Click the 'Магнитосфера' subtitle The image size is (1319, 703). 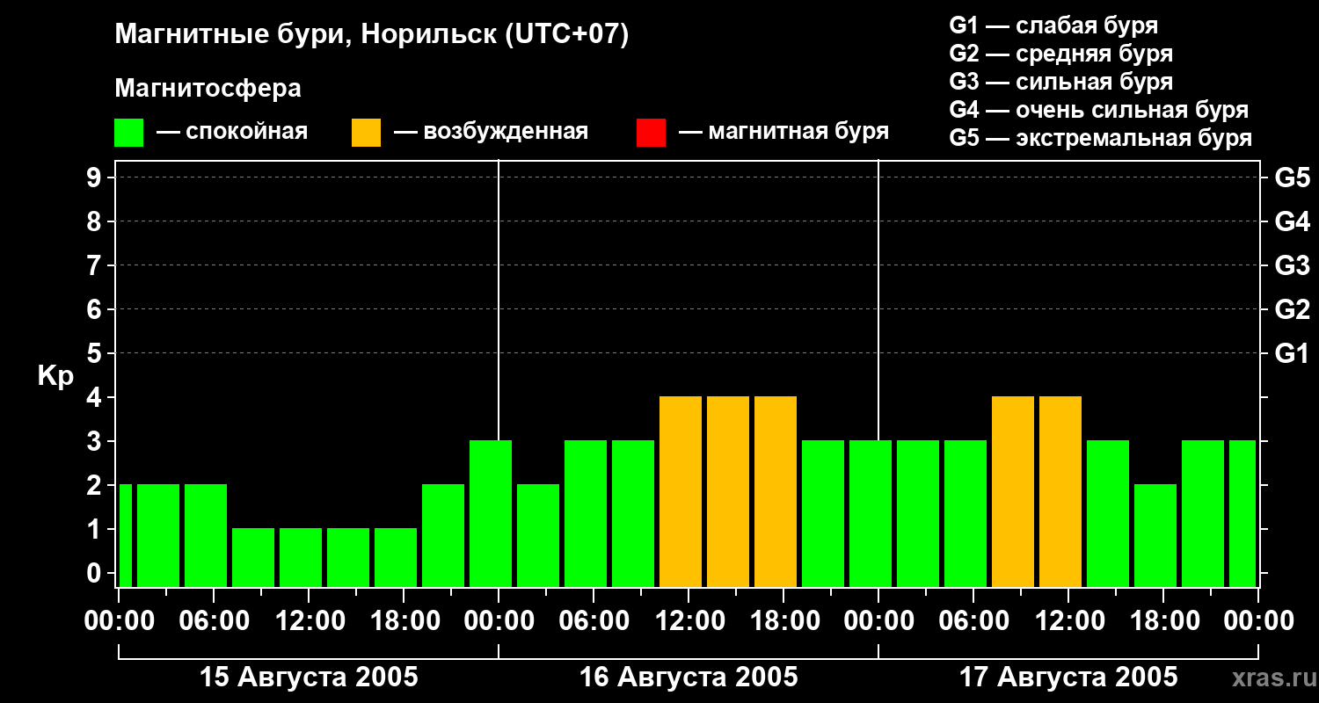[208, 89]
